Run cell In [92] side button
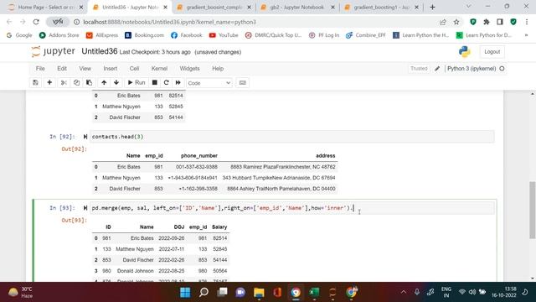This screenshot has height=302, width=536. pos(85,137)
